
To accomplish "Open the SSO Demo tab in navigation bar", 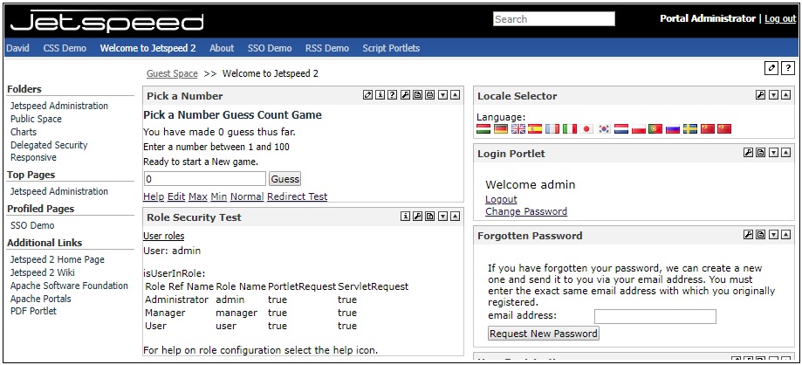I will [270, 48].
